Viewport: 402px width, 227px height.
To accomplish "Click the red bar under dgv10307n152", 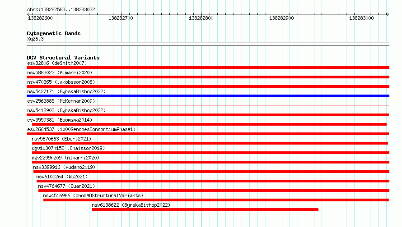I will pyautogui.click(x=211, y=153).
